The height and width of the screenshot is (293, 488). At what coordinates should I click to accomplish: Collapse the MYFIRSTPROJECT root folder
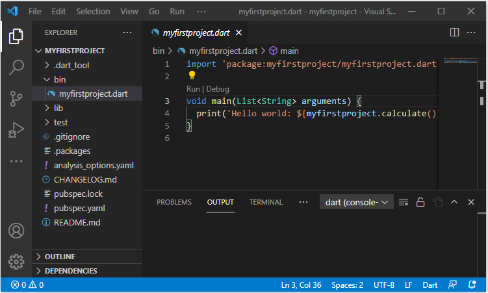75,51
